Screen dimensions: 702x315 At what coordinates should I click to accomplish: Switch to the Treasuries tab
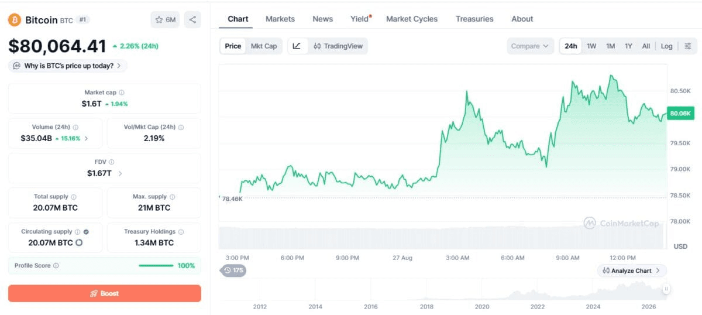pos(474,19)
